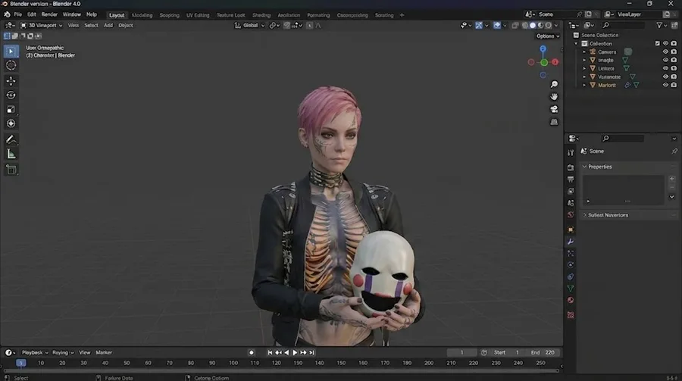This screenshot has width=682, height=381.
Task: Open the File menu
Action: tap(18, 14)
